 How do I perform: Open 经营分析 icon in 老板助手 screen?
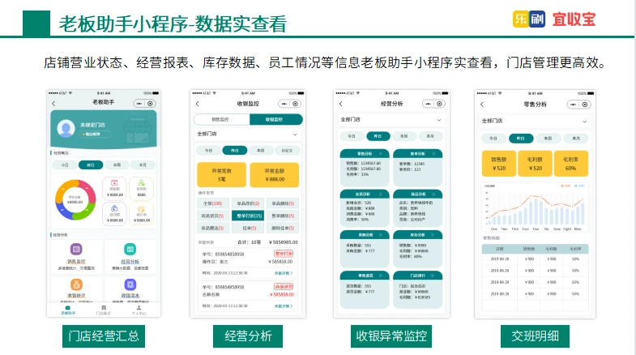130,249
